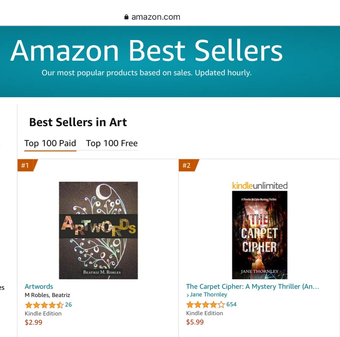Image resolution: width=340 pixels, height=337 pixels.
Task: Open the Artwords book cover
Action: click(98, 230)
